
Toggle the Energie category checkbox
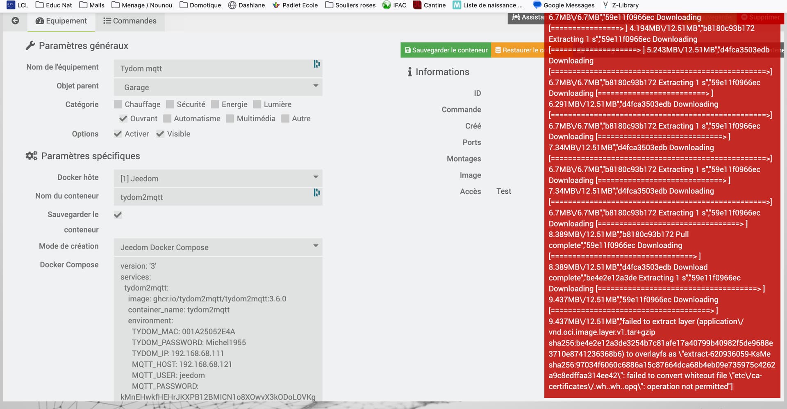click(x=215, y=104)
